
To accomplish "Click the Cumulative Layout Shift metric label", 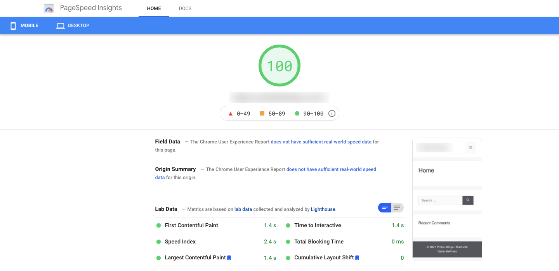I will 324,258.
